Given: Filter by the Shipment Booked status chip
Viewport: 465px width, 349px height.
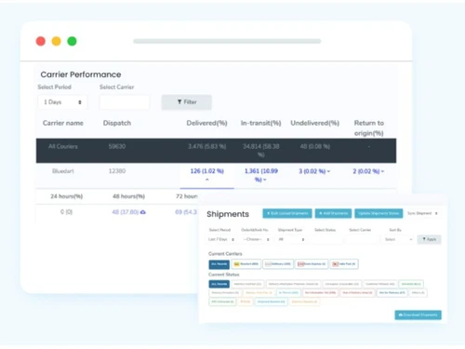Looking at the screenshot, I should pyautogui.click(x=271, y=302).
